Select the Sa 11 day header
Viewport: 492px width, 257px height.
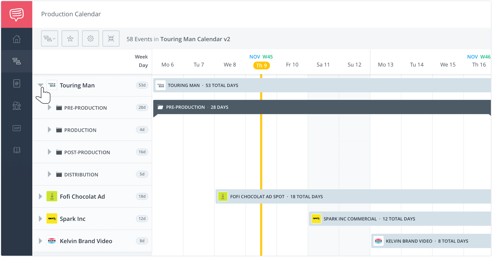(323, 65)
